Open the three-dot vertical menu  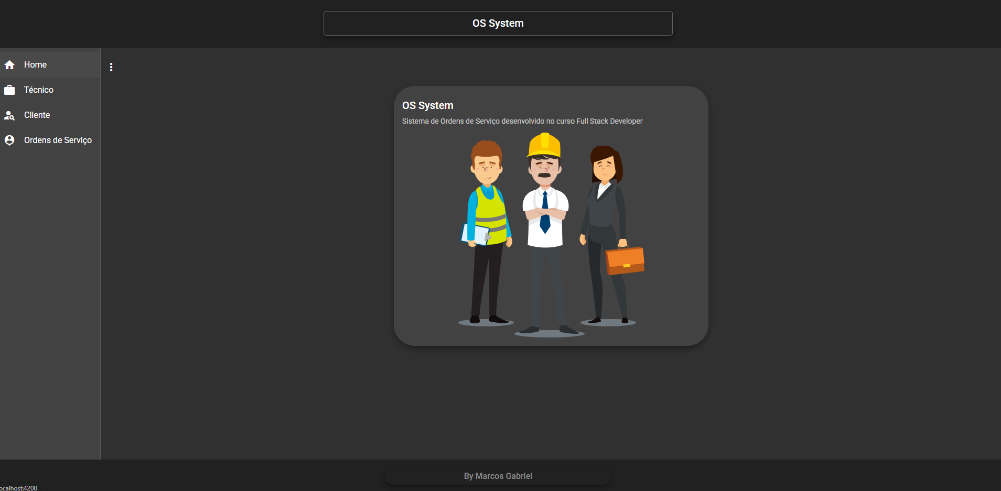click(111, 67)
